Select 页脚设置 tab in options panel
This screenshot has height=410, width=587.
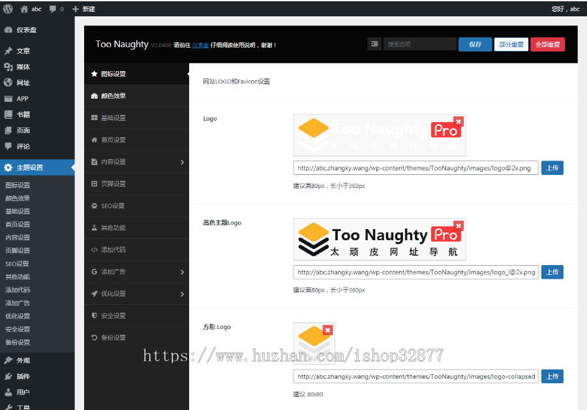click(x=137, y=184)
